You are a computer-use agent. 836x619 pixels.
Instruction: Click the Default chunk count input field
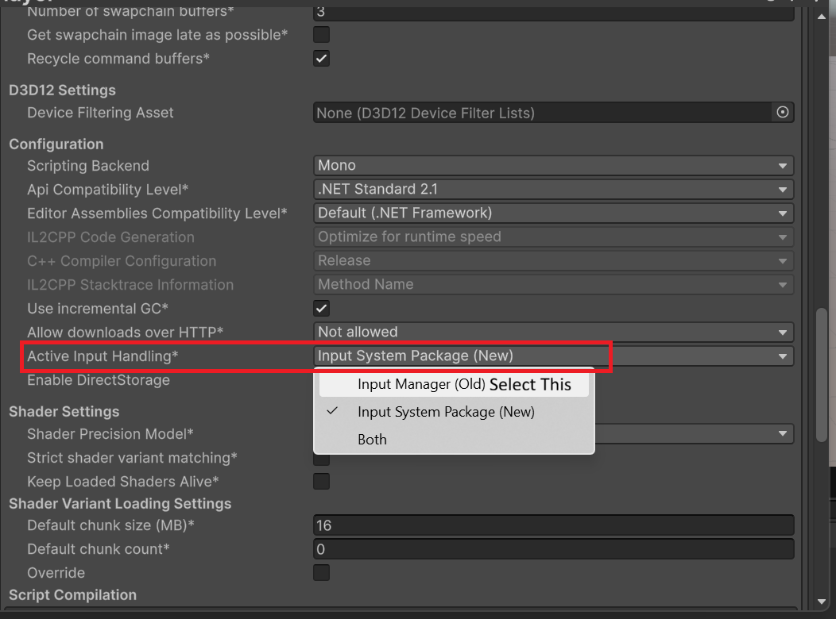coord(554,548)
